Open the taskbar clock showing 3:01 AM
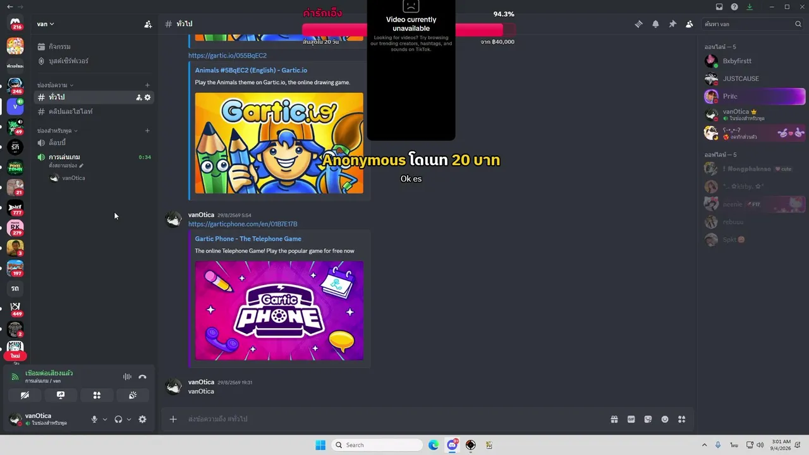 pos(781,445)
